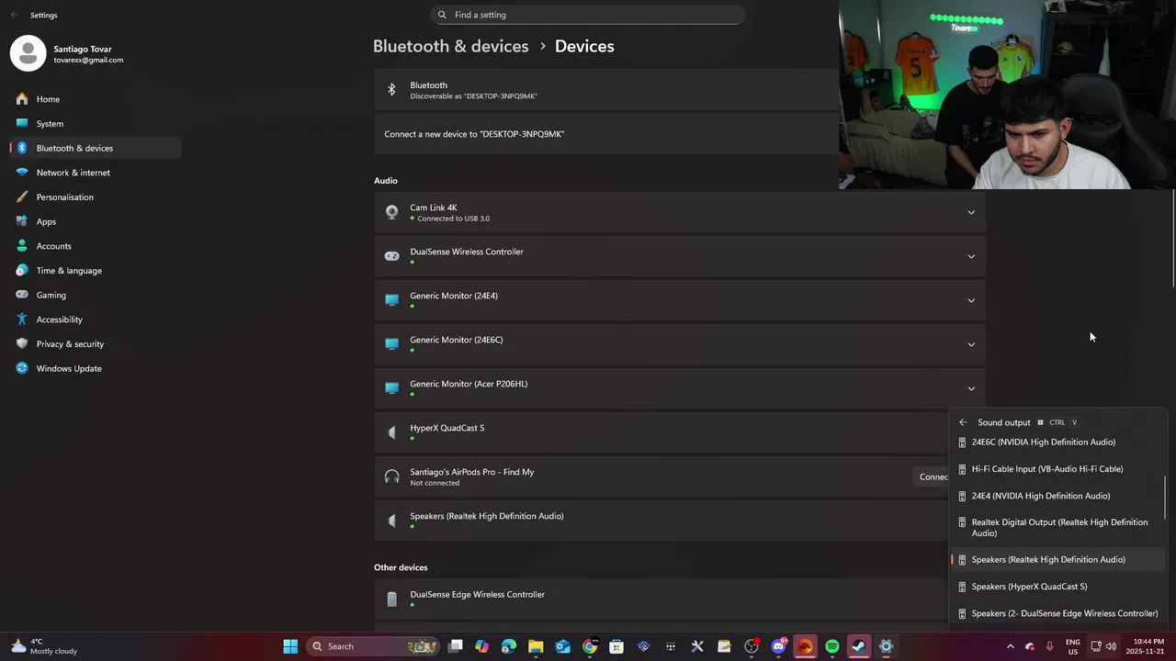1176x661 pixels.
Task: Open Outlook from the taskbar
Action: click(x=563, y=646)
